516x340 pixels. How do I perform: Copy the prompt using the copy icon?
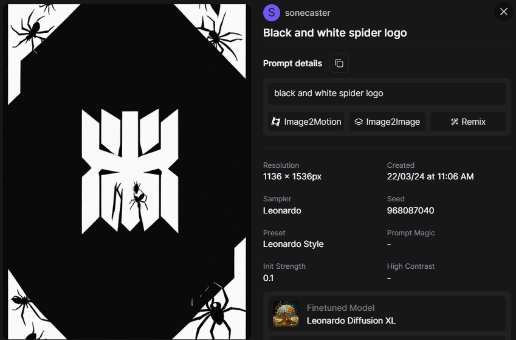[339, 63]
